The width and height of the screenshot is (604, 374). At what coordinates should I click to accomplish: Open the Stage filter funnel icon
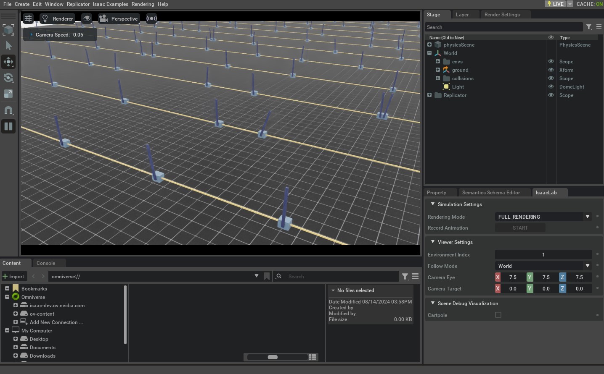pyautogui.click(x=589, y=27)
